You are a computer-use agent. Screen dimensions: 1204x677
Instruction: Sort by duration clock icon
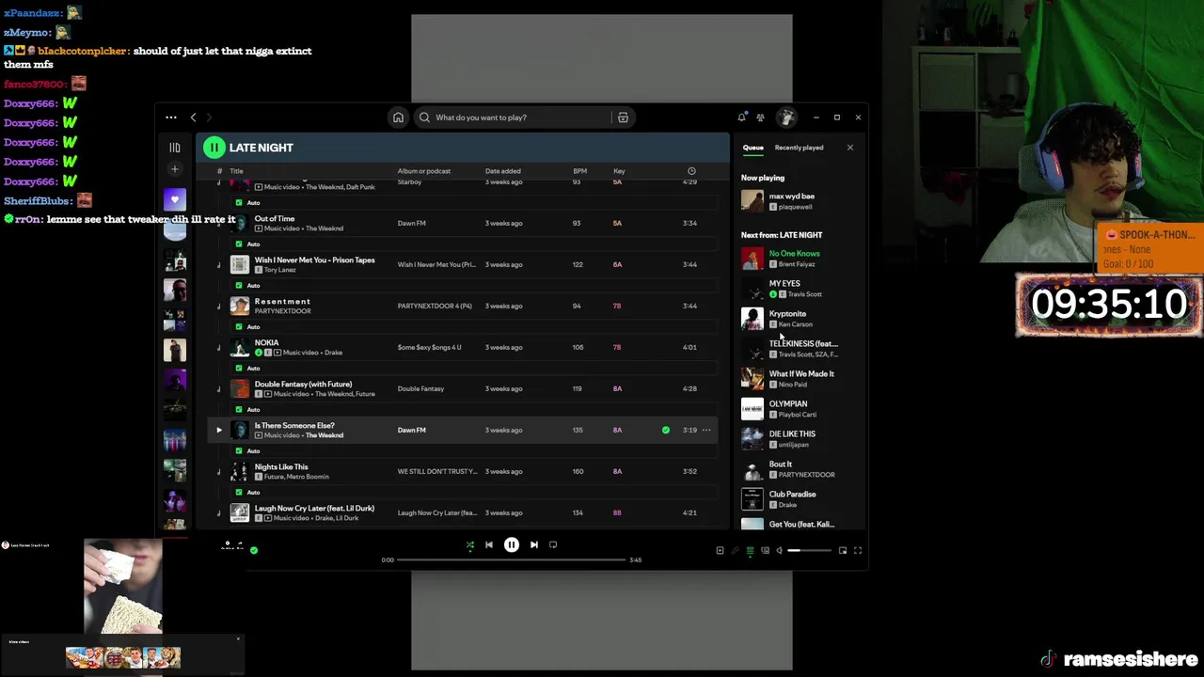(691, 171)
